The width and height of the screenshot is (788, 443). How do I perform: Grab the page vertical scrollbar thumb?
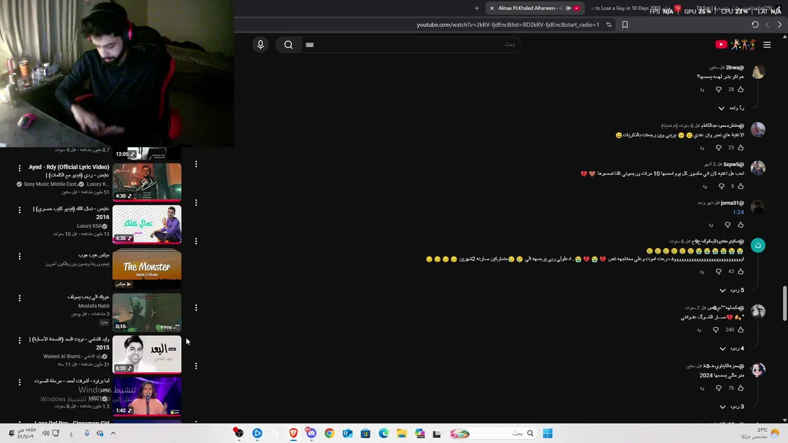click(x=784, y=303)
